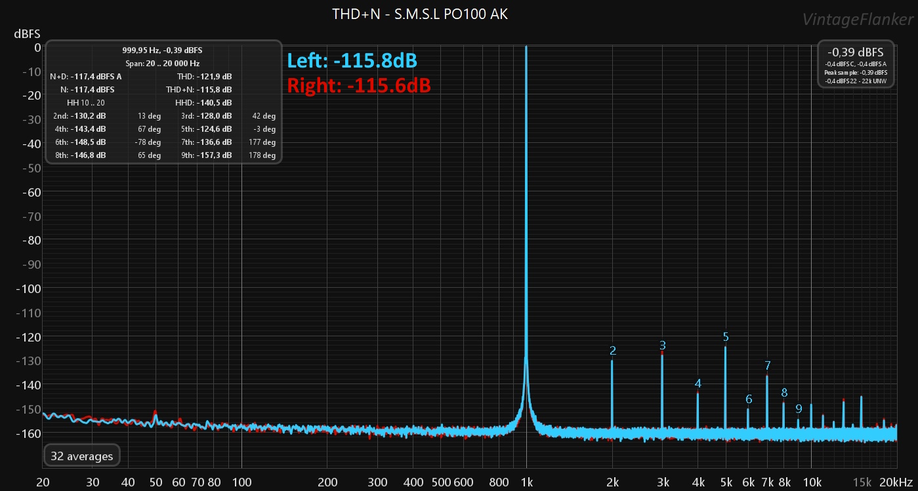
Task: Select the 9th: -157,3 dB harmonic value
Action: [206, 155]
